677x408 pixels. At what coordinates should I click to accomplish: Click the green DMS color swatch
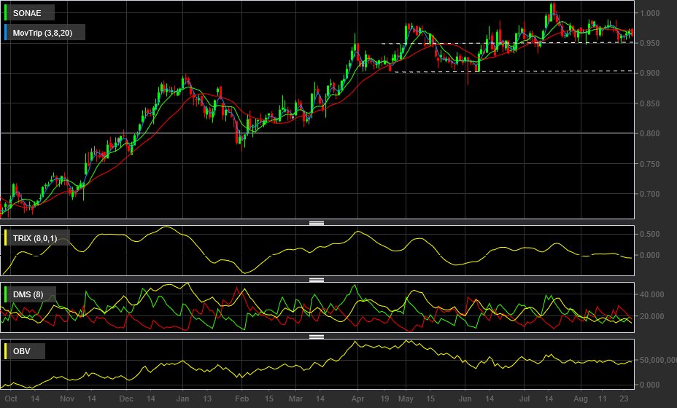coord(6,294)
